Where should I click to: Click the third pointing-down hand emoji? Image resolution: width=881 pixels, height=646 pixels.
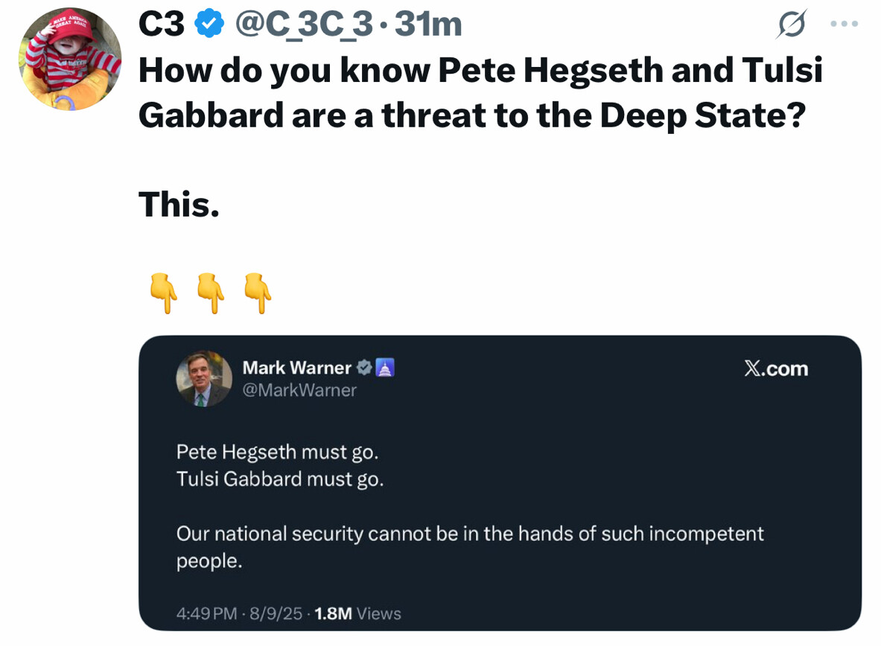pos(258,293)
